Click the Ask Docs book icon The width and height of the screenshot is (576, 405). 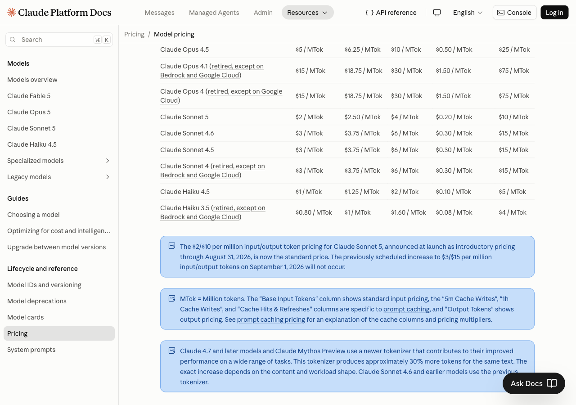552,383
